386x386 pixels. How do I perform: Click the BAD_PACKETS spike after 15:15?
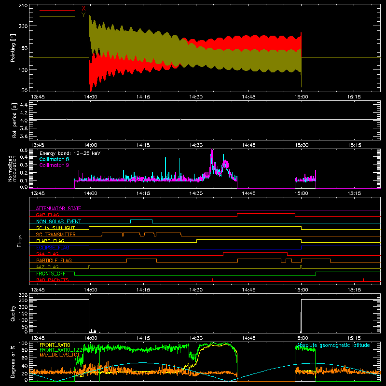tap(363, 280)
